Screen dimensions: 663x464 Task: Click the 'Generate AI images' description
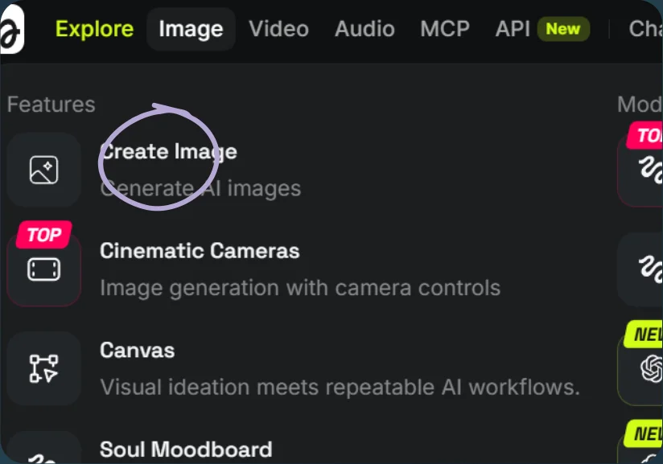tap(200, 188)
